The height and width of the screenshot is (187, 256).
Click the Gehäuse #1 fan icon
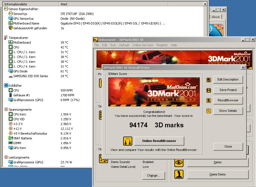[10, 95]
